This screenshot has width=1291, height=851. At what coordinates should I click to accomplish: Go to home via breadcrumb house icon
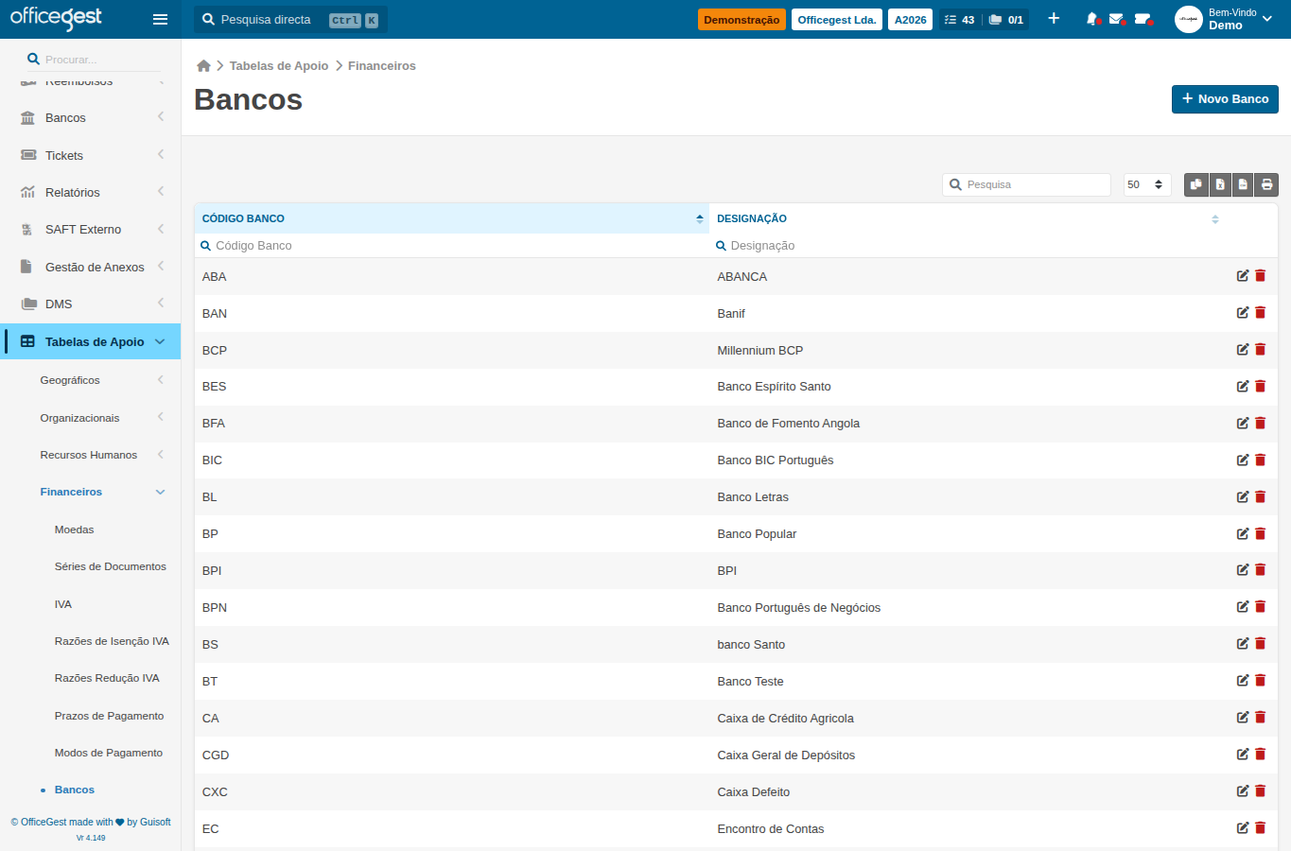pos(203,65)
